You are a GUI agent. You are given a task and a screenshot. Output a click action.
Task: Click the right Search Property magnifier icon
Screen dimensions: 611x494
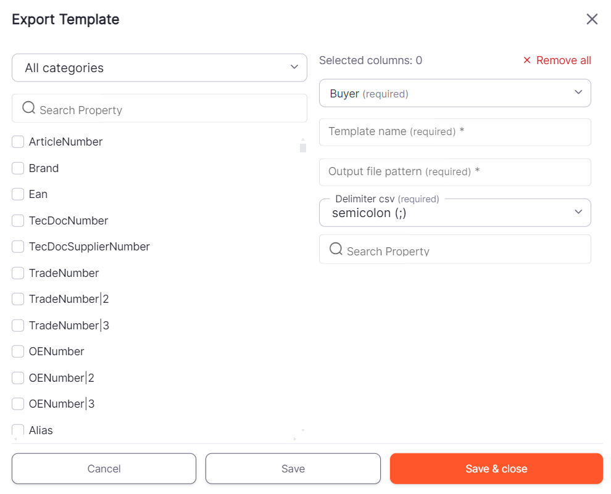point(336,249)
